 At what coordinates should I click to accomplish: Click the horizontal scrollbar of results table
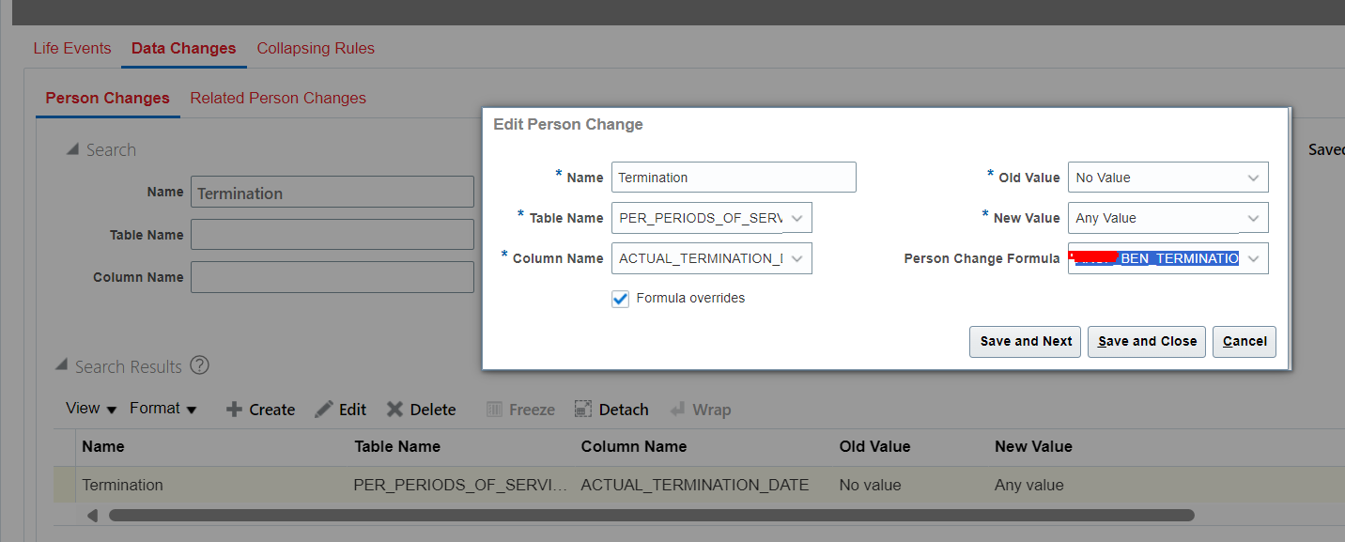651,515
